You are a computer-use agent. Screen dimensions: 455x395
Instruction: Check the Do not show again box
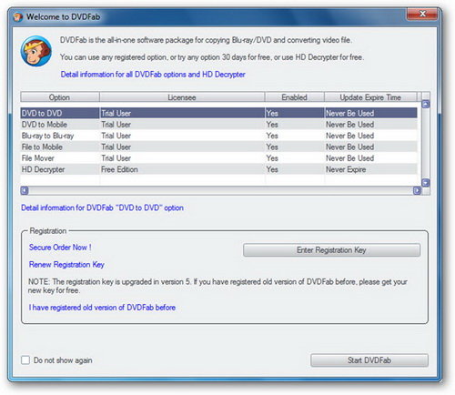click(25, 360)
